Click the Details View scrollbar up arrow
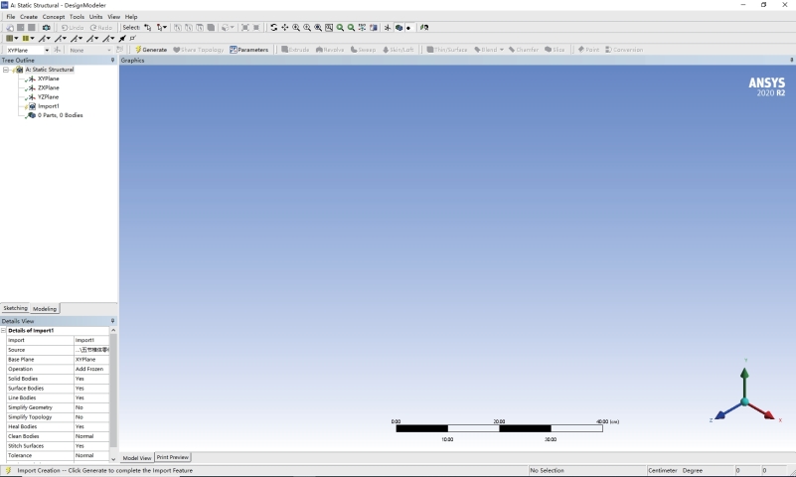 click(x=113, y=330)
